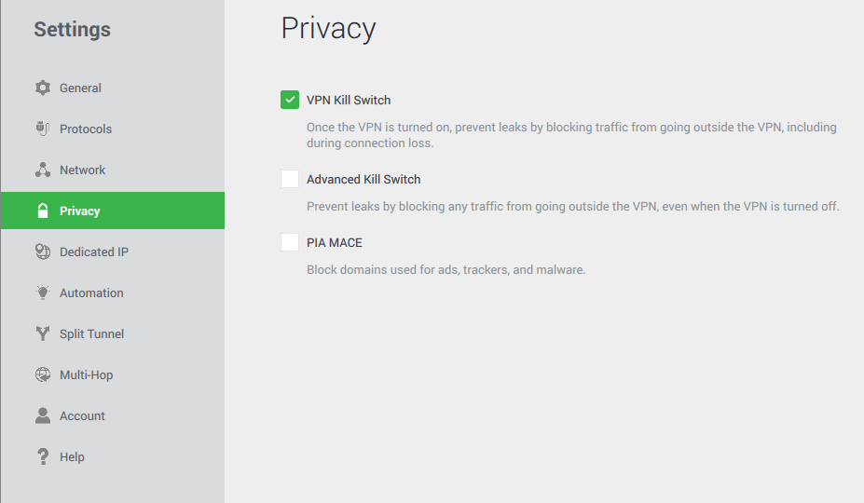
Task: Click the PIA MACE label text
Action: tap(335, 243)
